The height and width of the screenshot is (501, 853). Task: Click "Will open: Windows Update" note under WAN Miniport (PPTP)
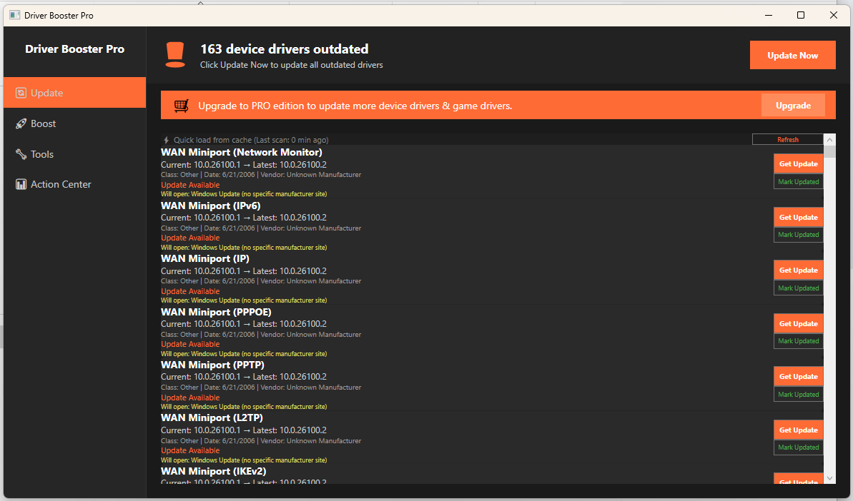[244, 407]
